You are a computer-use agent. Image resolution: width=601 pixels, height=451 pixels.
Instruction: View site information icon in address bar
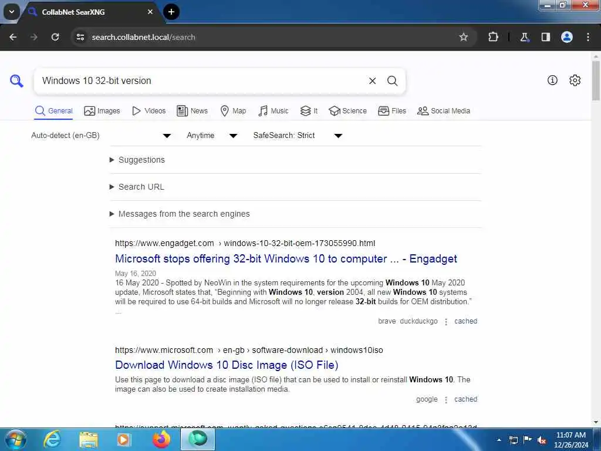(x=80, y=37)
